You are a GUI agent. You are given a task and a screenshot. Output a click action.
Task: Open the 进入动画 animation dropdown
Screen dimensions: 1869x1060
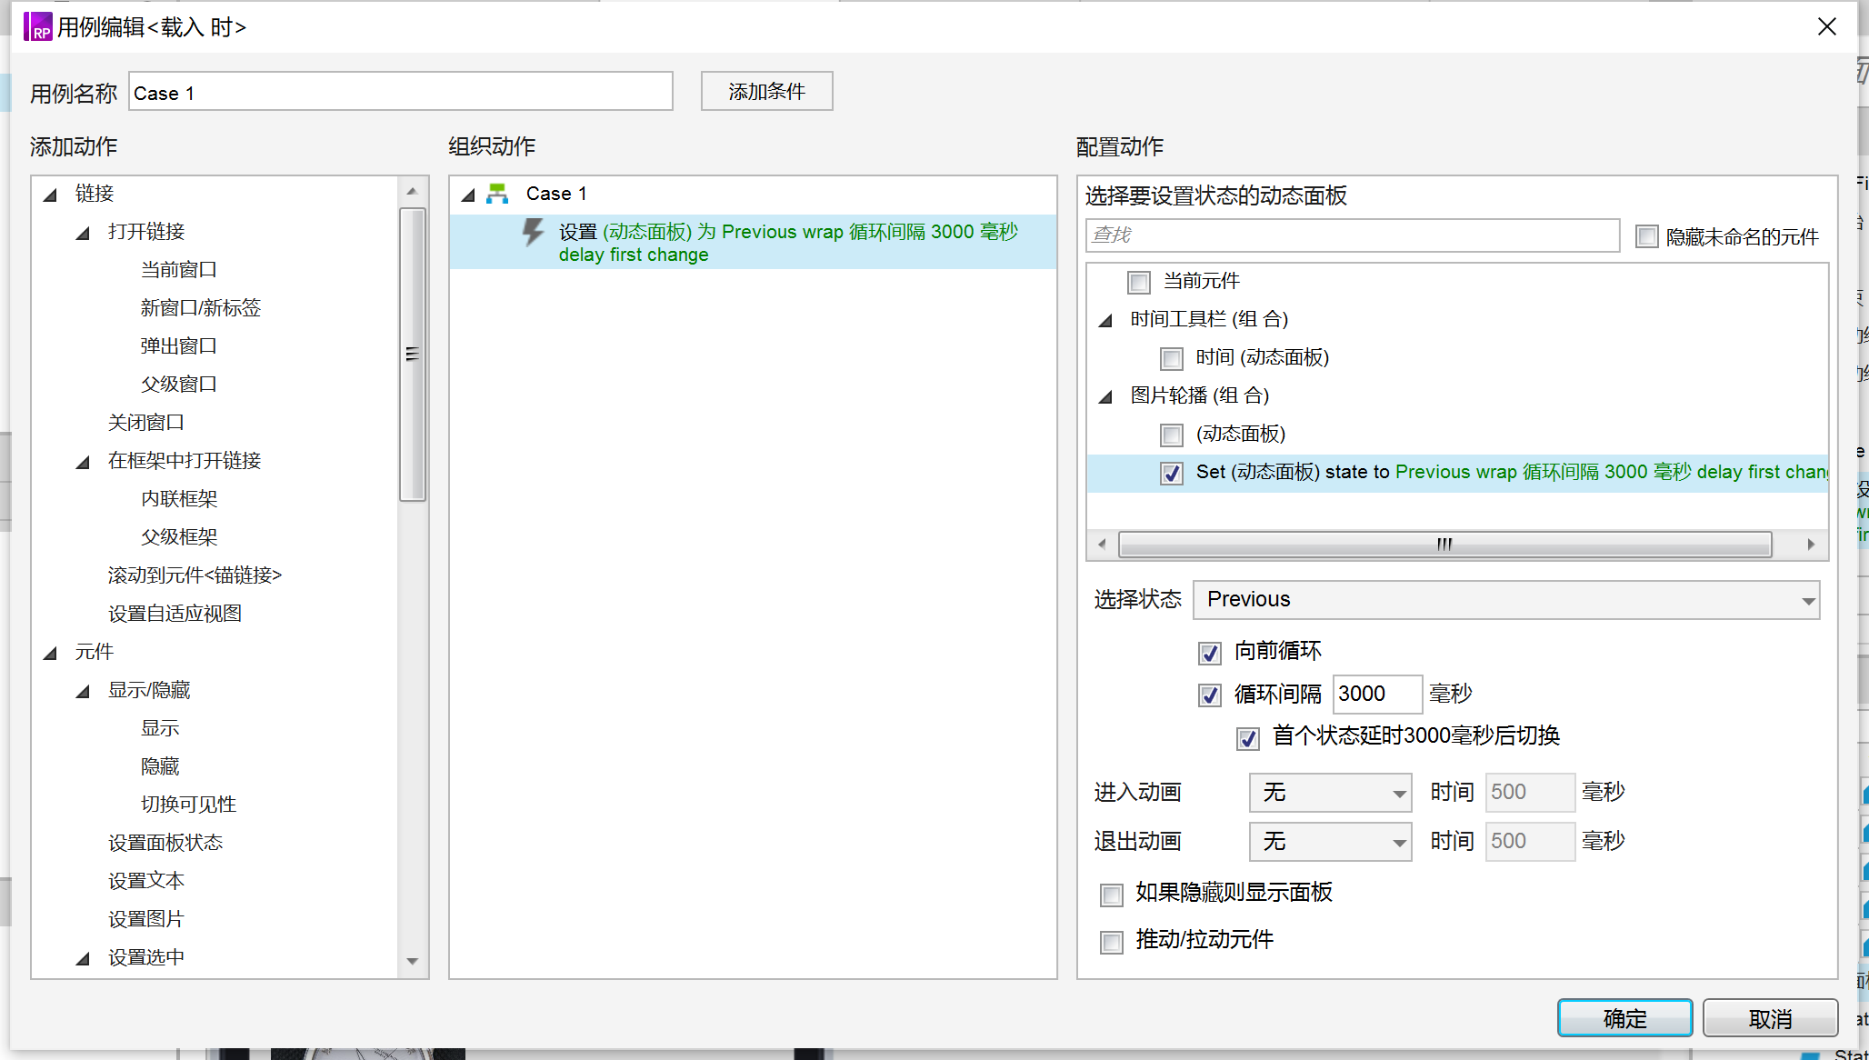coord(1329,793)
